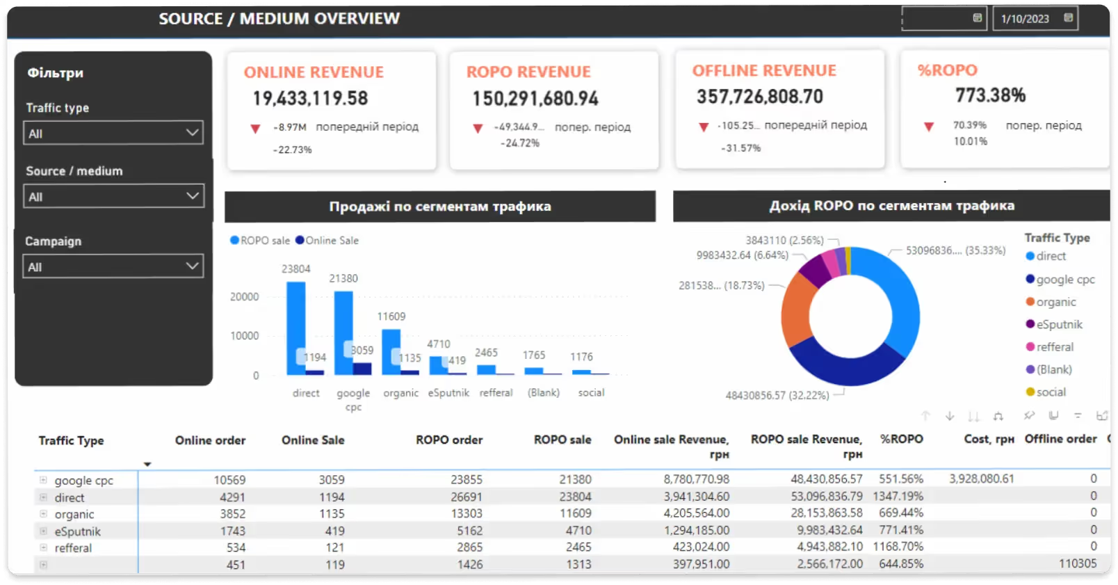Go to next hierarchy level double-arrow icon
The image size is (1118, 585).
pyautogui.click(x=973, y=416)
